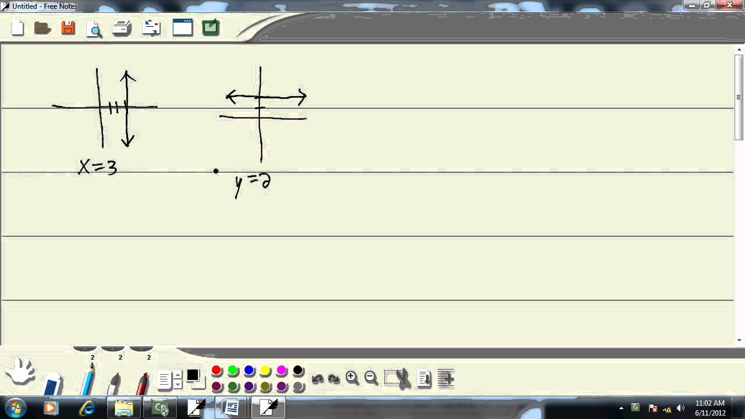
Task: Redo the last undone stroke
Action: [334, 379]
